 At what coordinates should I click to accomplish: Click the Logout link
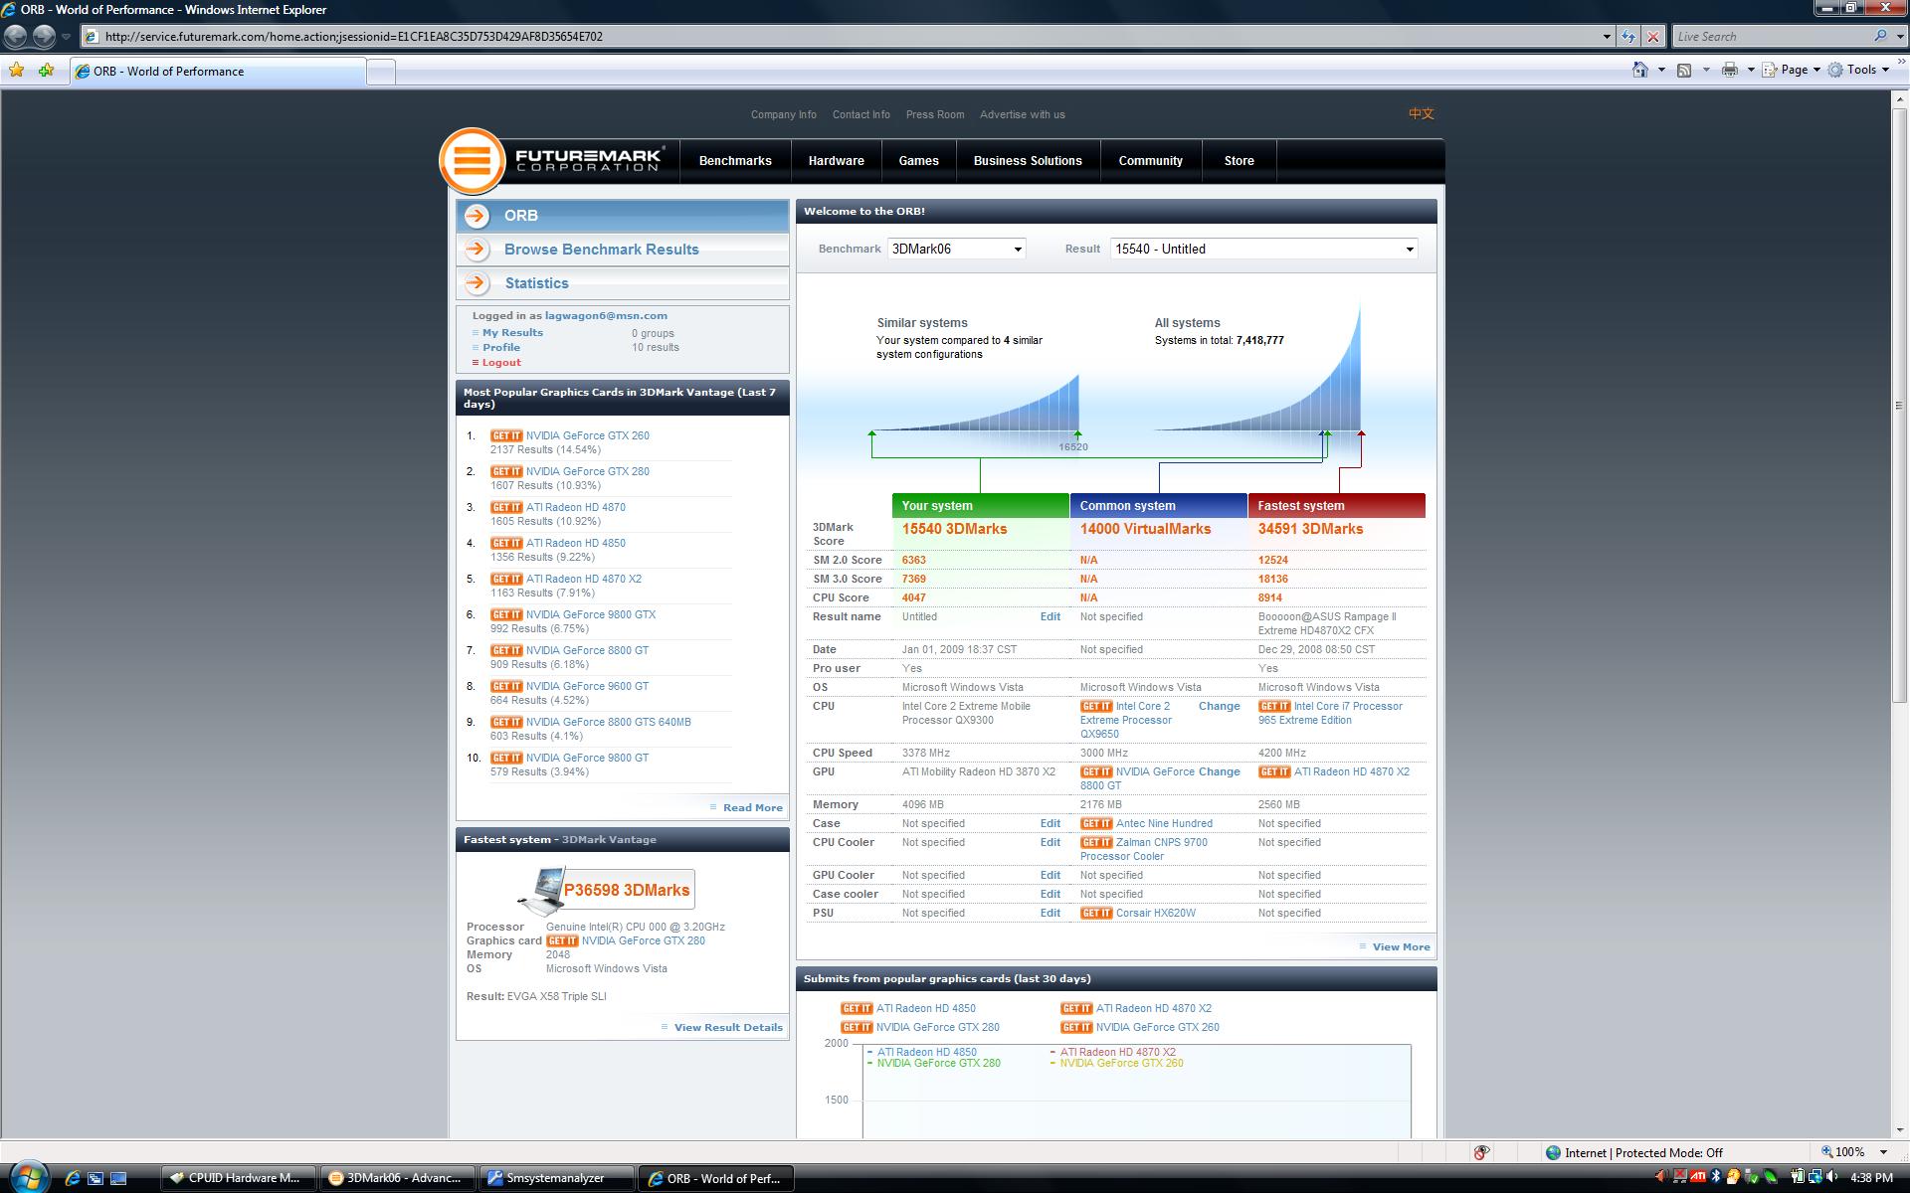[501, 363]
